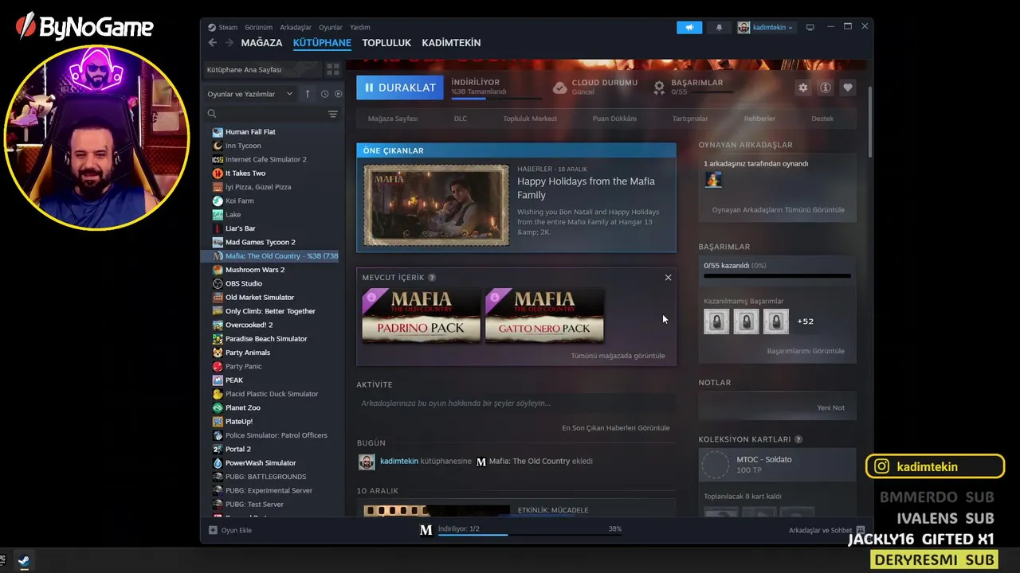This screenshot has width=1020, height=573.
Task: Open Puan Dükkânı link
Action: click(614, 119)
